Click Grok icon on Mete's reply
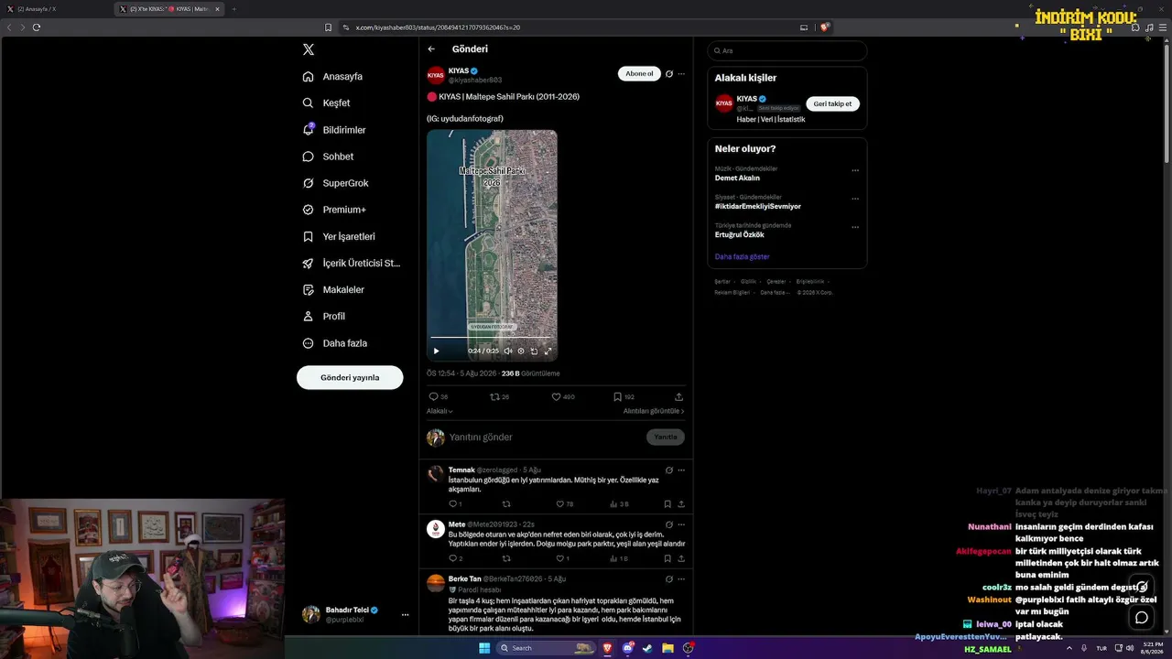The image size is (1172, 659). [x=669, y=524]
